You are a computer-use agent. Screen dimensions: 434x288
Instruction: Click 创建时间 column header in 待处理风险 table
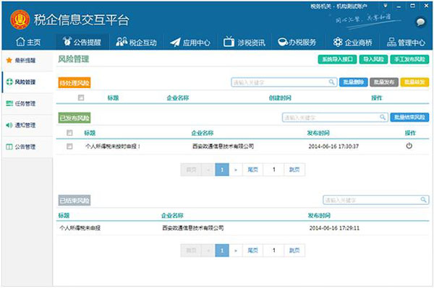tap(280, 97)
